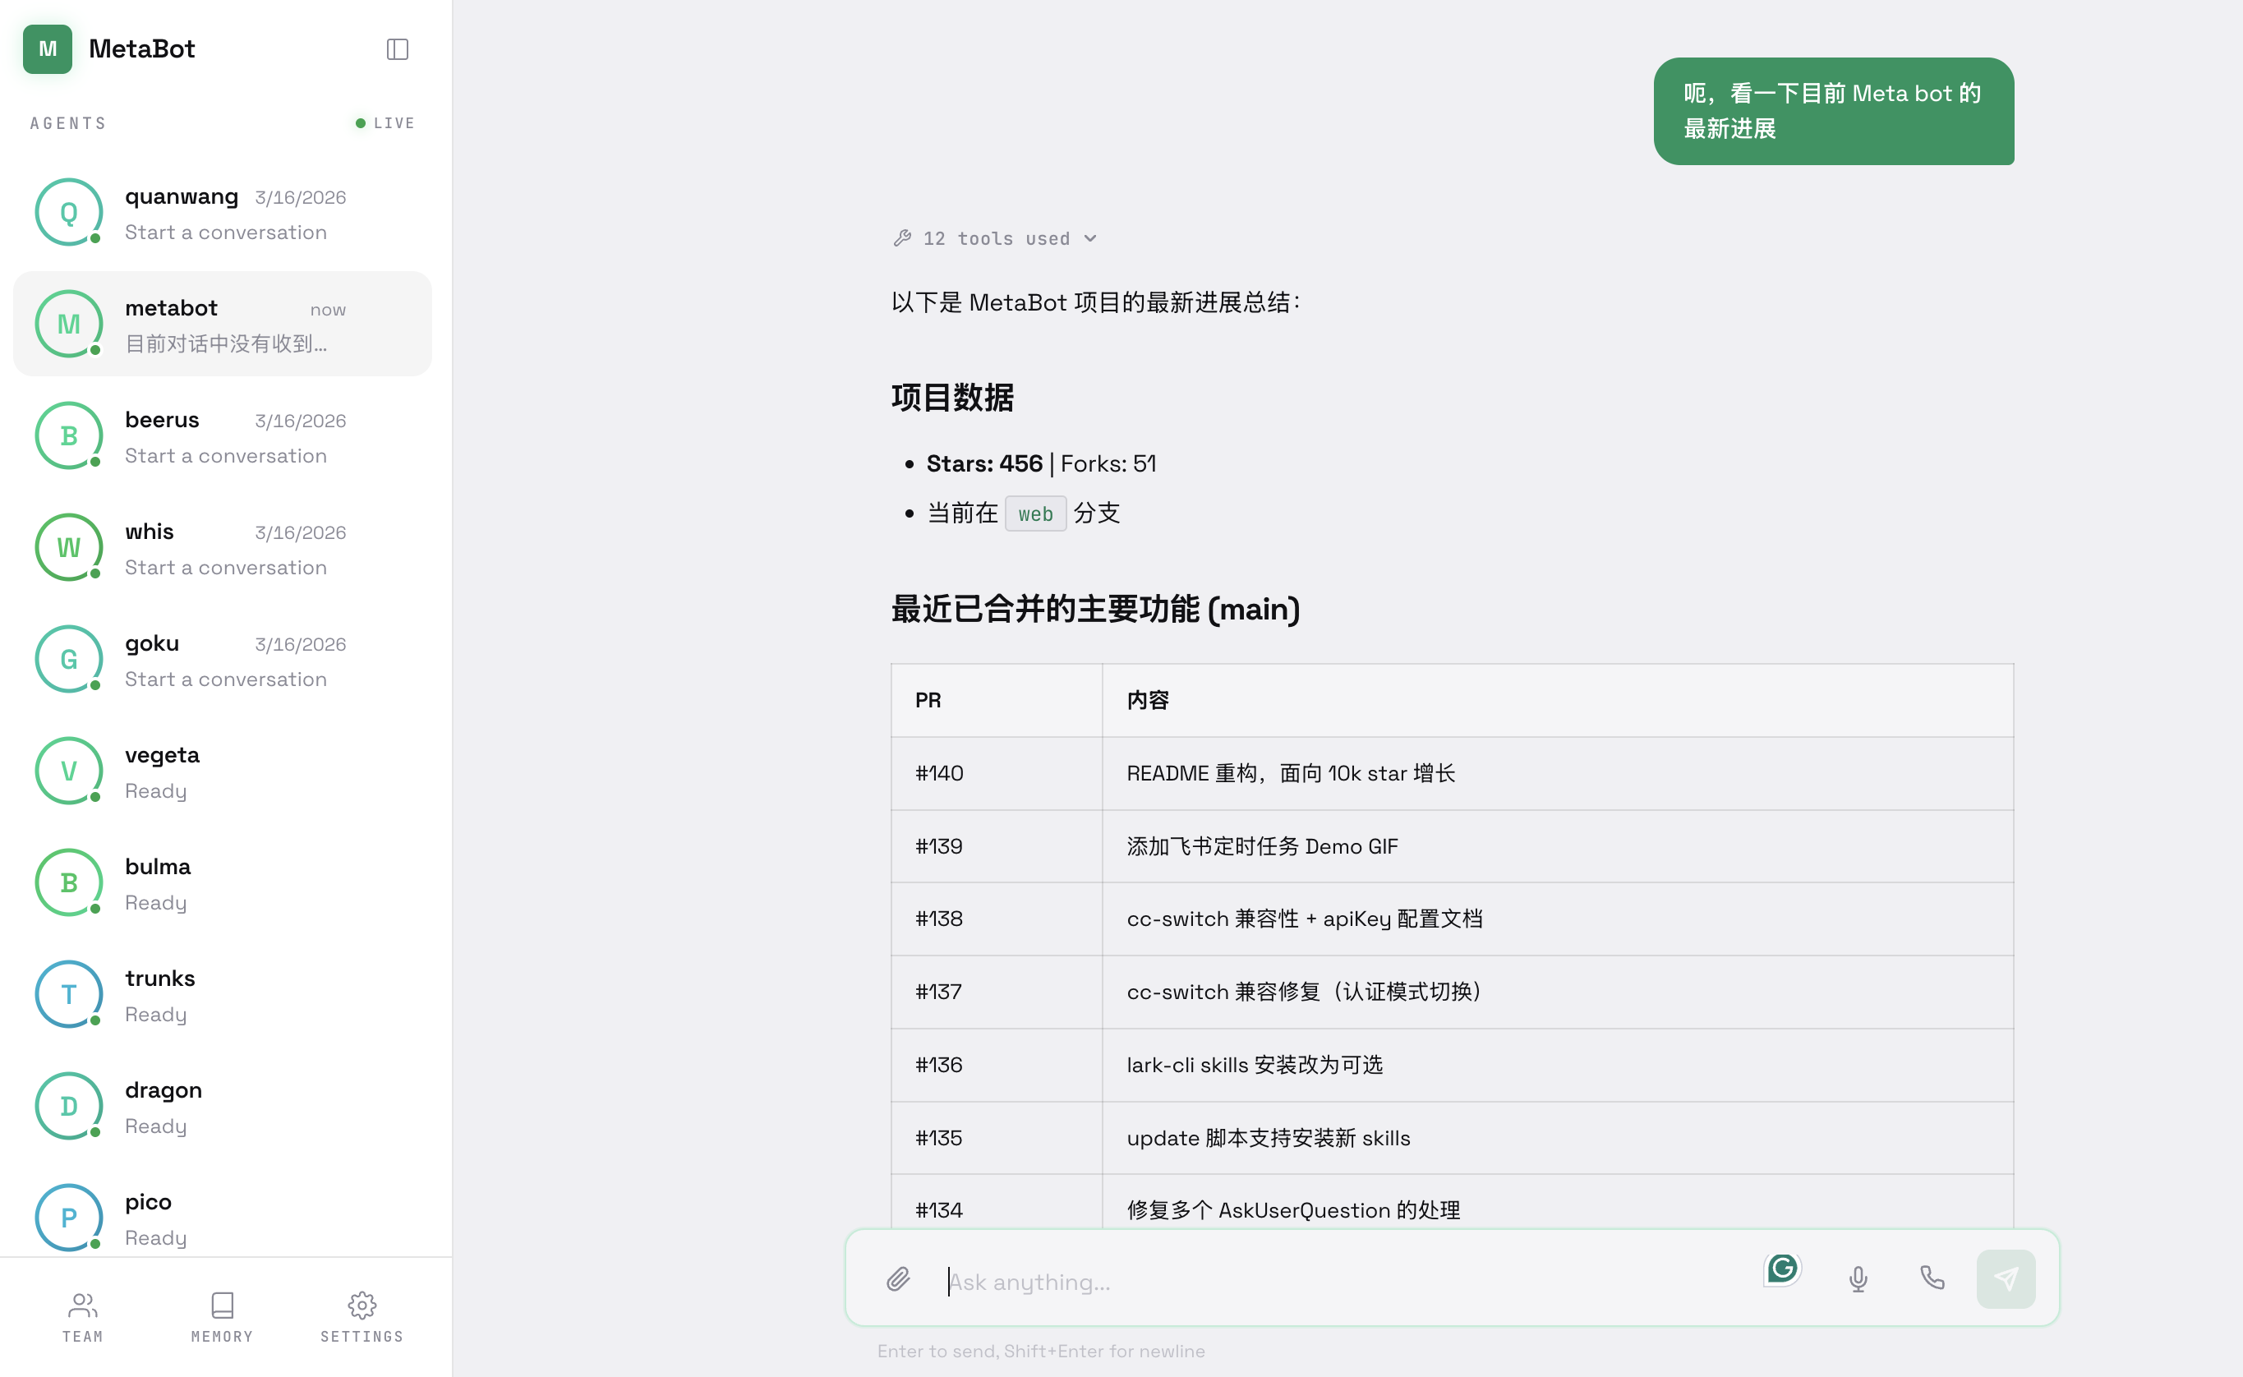Viewport: 2243px width, 1377px height.
Task: Select the metabot conversation in the sidebar
Action: (x=222, y=324)
